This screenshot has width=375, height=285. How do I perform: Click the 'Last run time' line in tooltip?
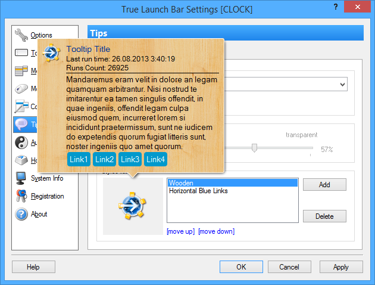(x=120, y=58)
